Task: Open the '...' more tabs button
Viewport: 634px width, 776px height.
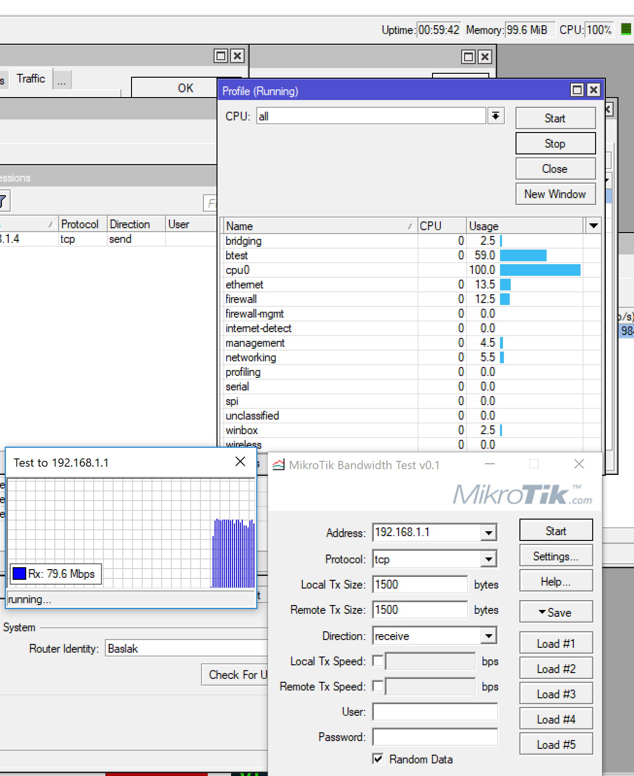Action: (x=62, y=80)
